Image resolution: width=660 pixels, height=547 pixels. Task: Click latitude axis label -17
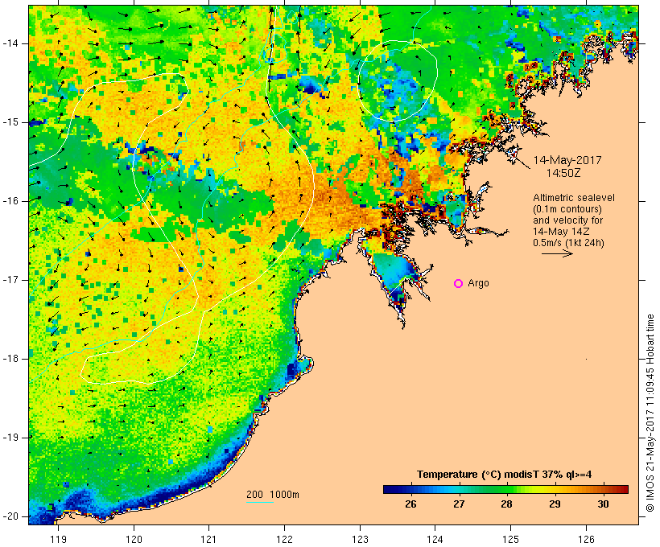[10, 280]
